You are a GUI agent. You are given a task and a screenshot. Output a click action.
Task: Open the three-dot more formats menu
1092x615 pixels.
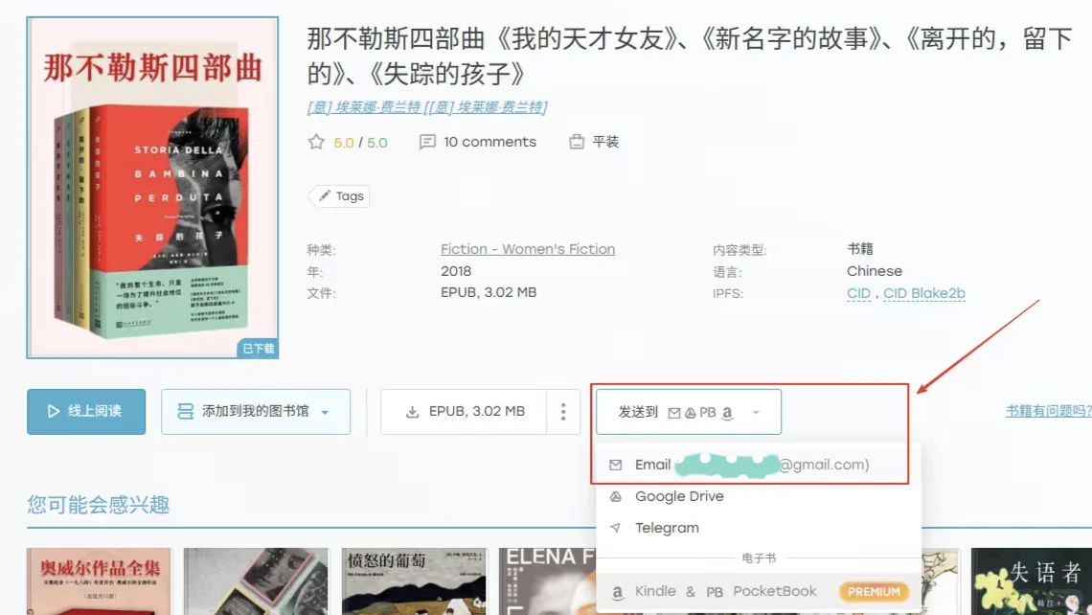point(563,412)
